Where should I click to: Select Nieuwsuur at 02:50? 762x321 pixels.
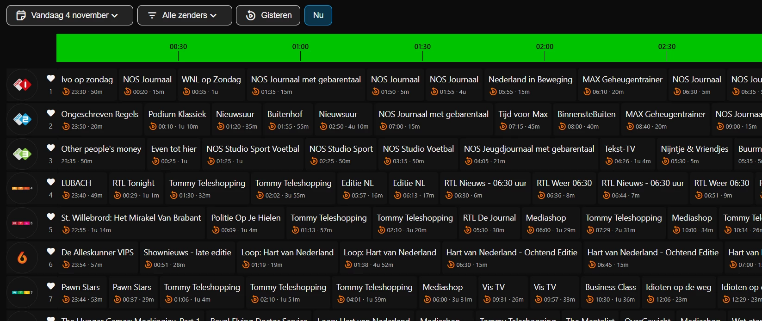(x=343, y=119)
